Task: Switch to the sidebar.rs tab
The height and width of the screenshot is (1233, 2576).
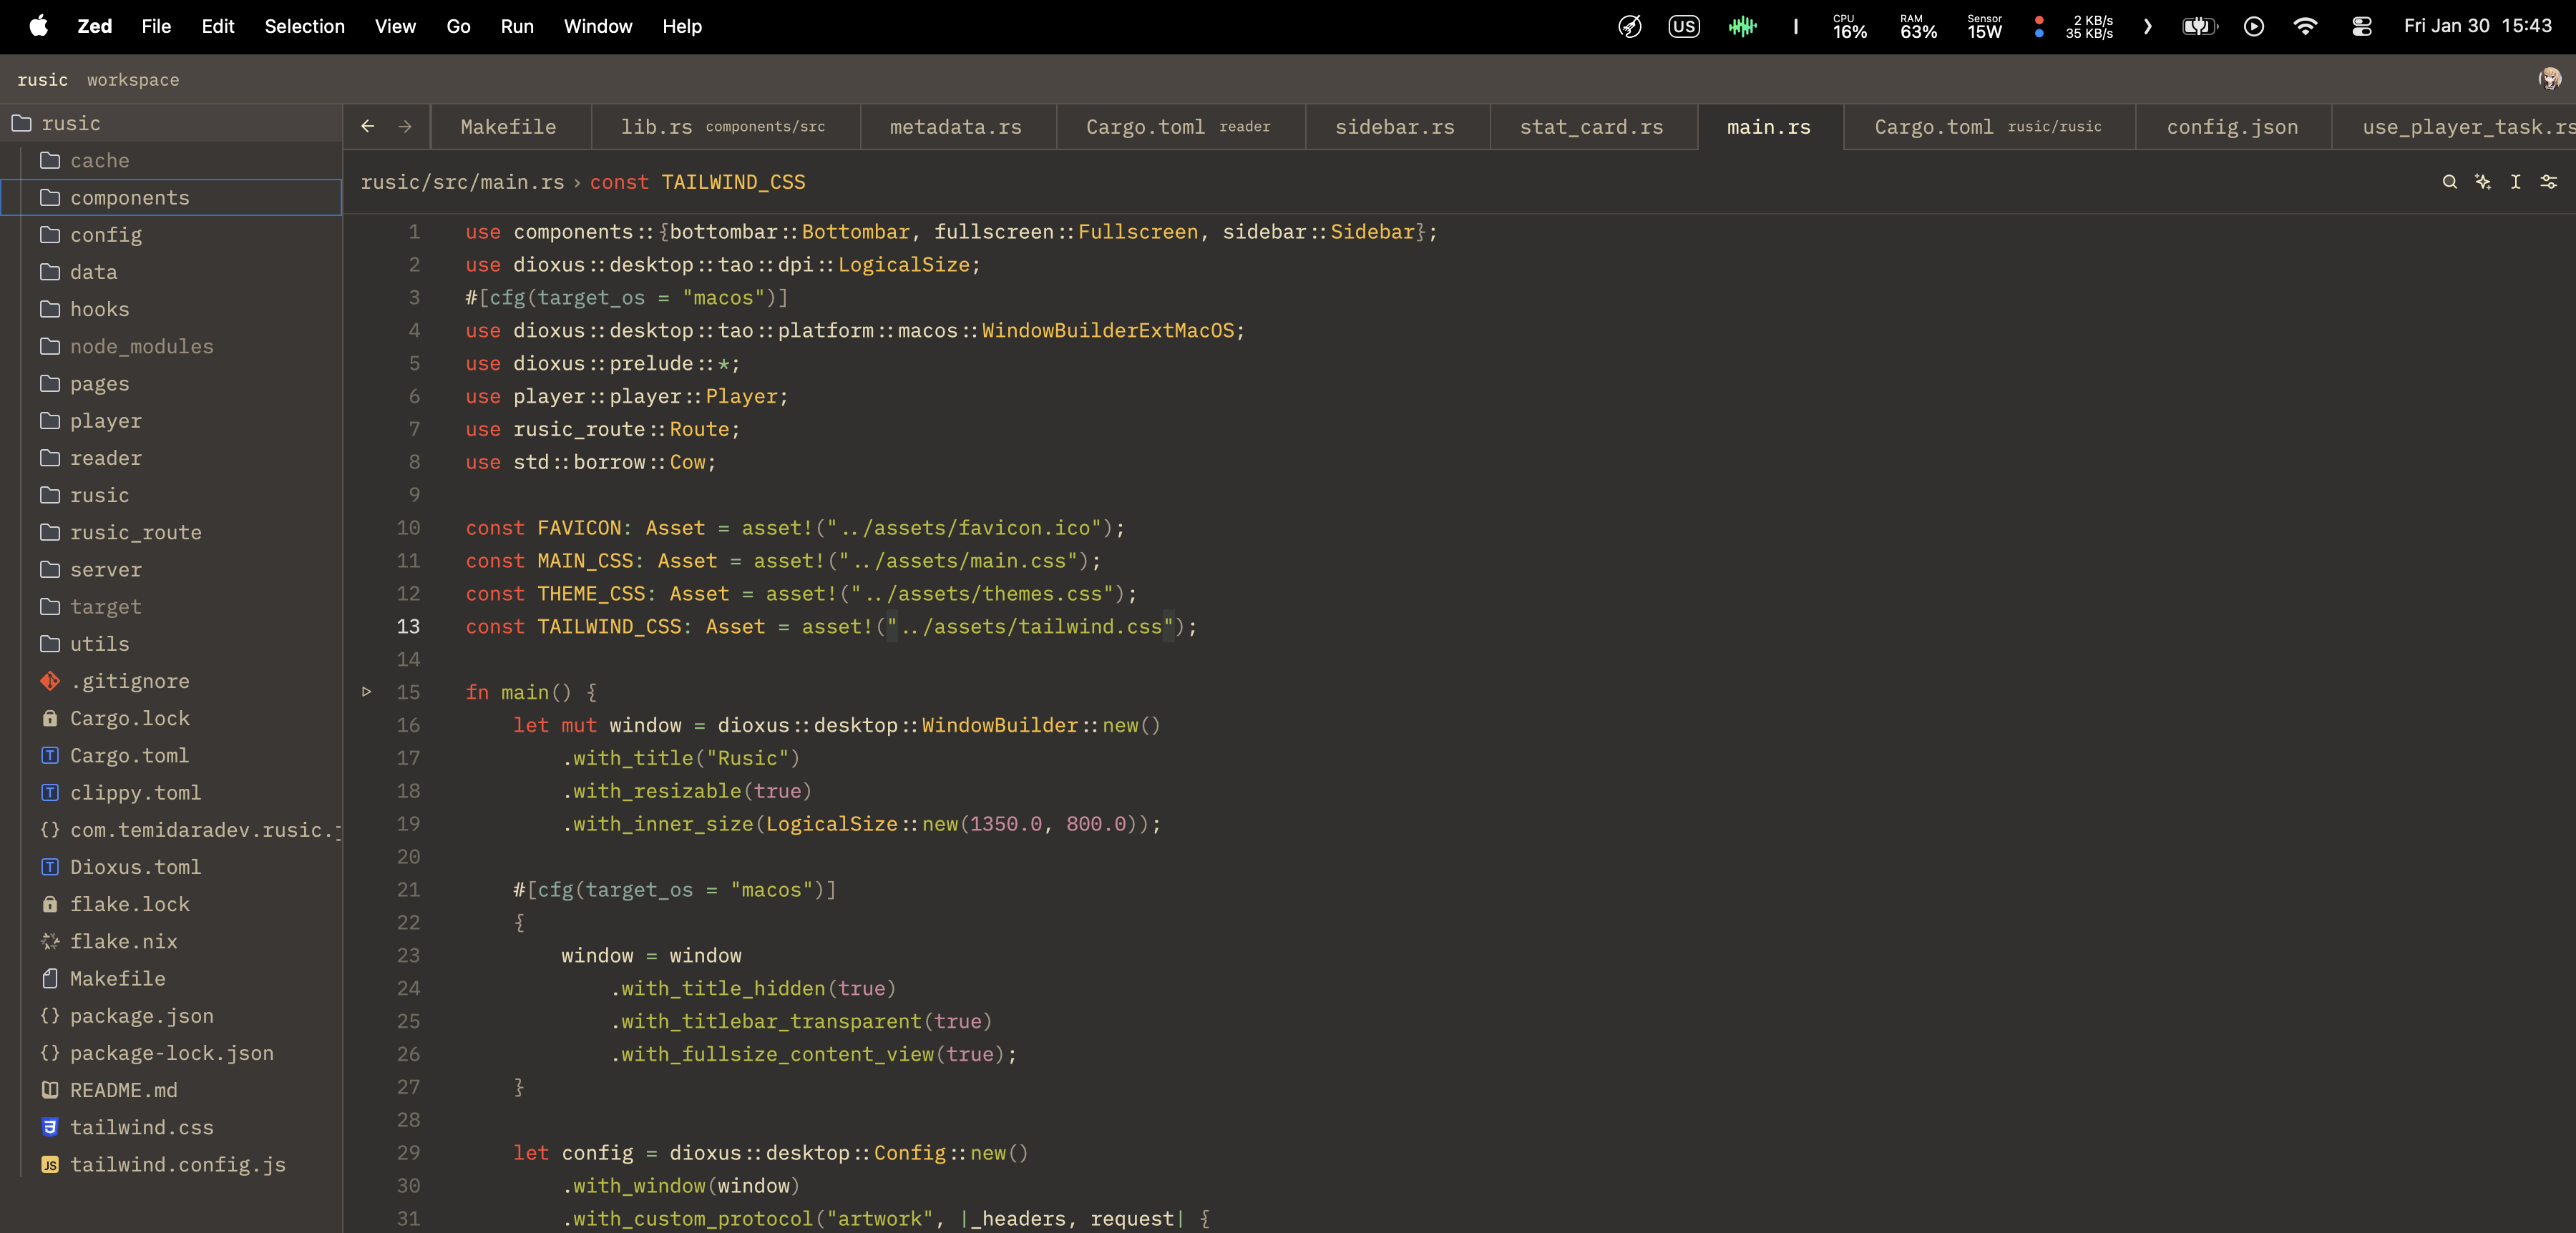Action: [1394, 127]
